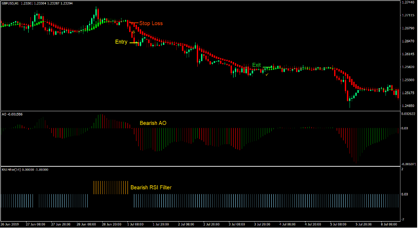Click the 1.25500 price on the scale
Image resolution: width=418 pixels, height=228 pixels.
(x=408, y=80)
